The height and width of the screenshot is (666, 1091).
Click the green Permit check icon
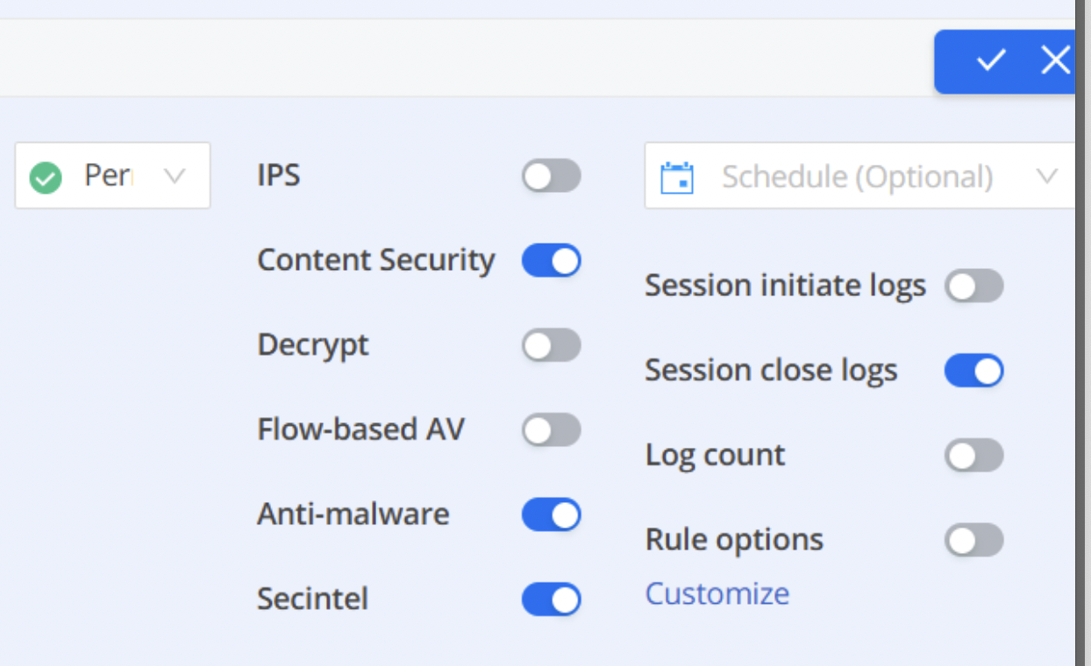point(46,178)
